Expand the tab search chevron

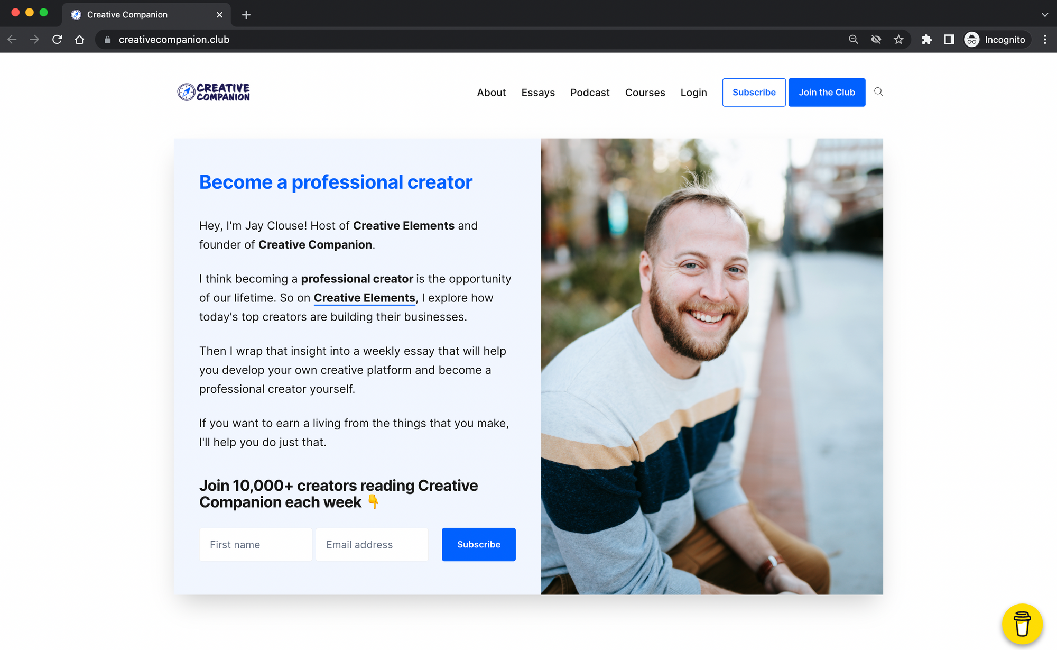[x=1045, y=15]
